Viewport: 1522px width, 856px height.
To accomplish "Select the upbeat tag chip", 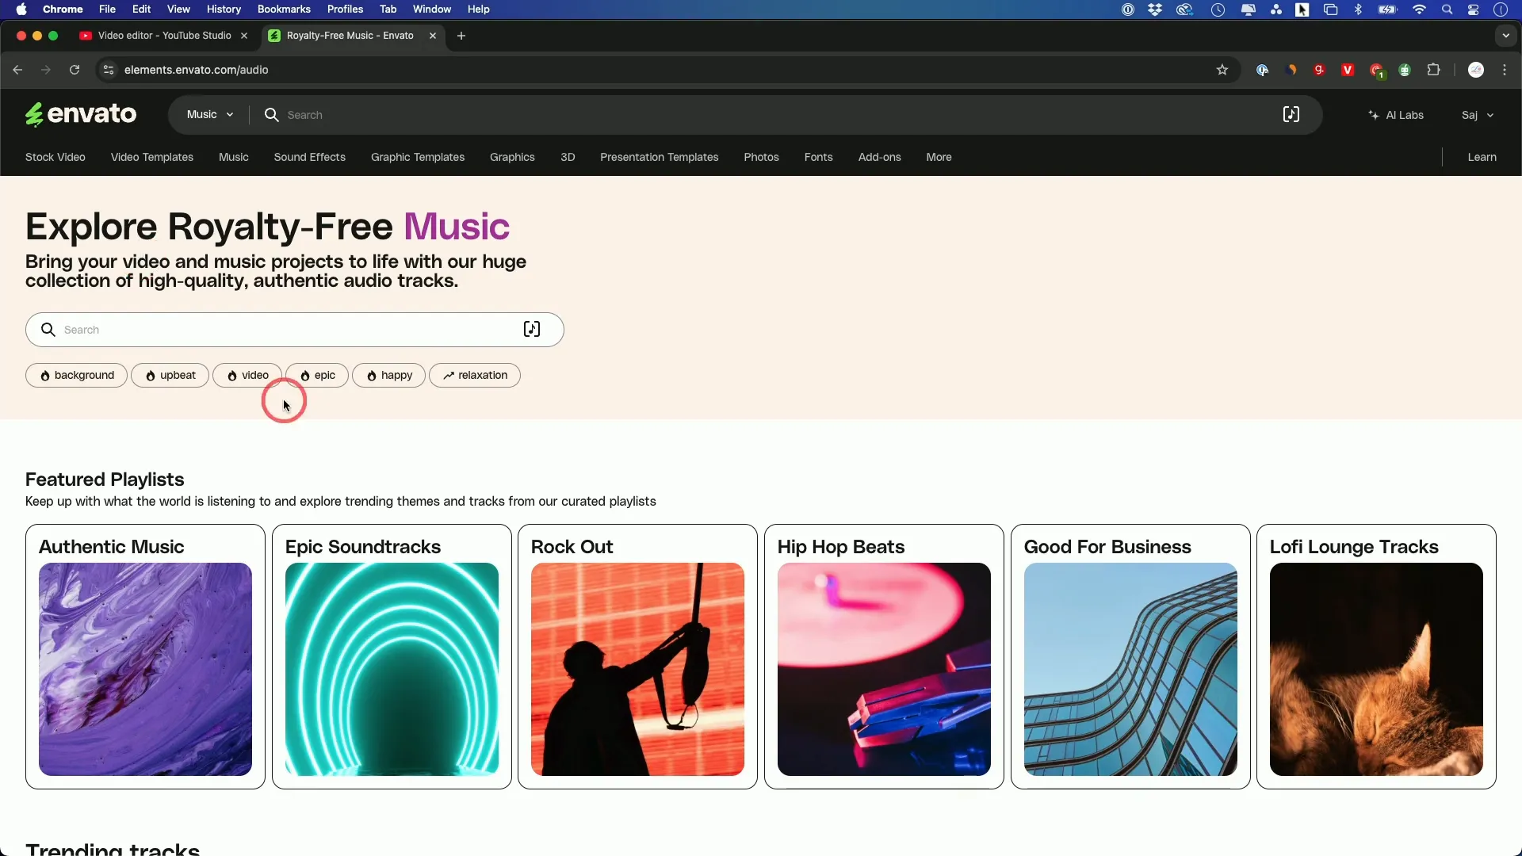I will [170, 376].
